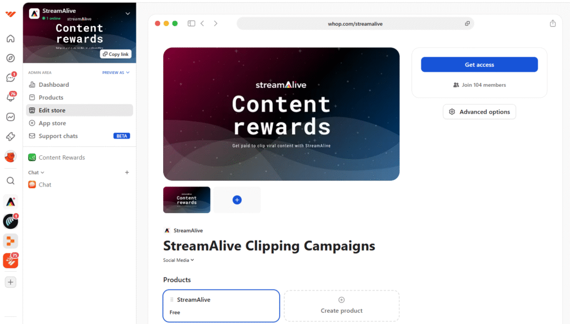Open Support chats menu item
570x324 pixels.
(79, 136)
